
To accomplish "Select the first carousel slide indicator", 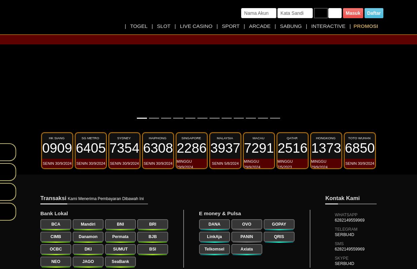I will pyautogui.click(x=142, y=118).
